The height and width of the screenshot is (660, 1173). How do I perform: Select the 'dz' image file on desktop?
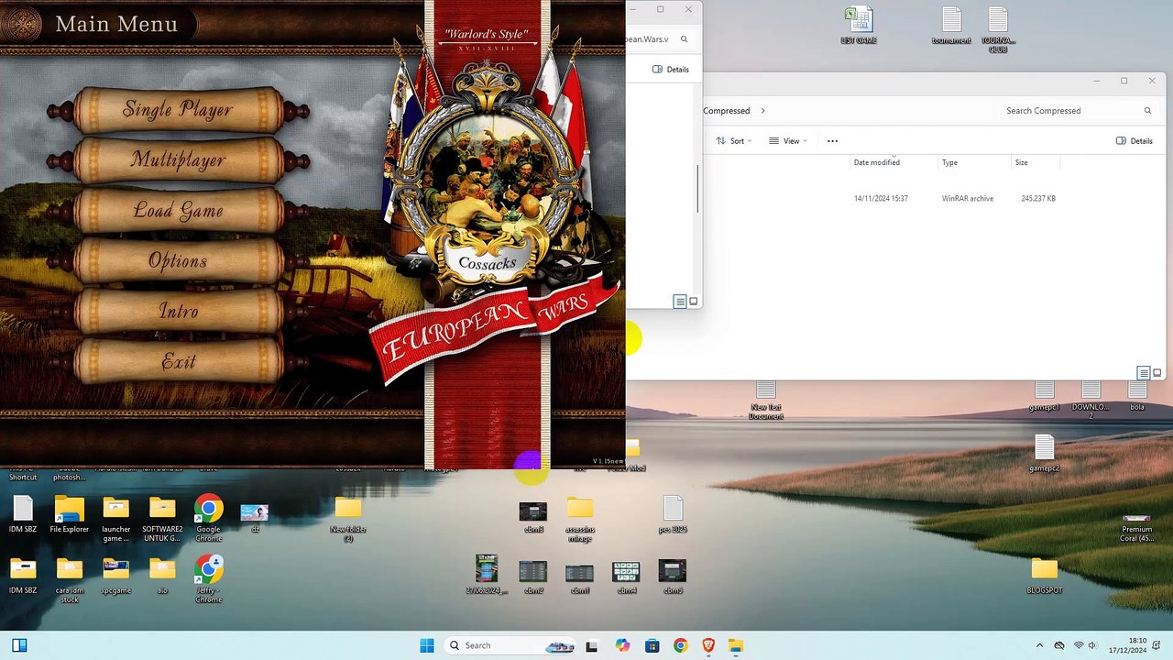255,517
